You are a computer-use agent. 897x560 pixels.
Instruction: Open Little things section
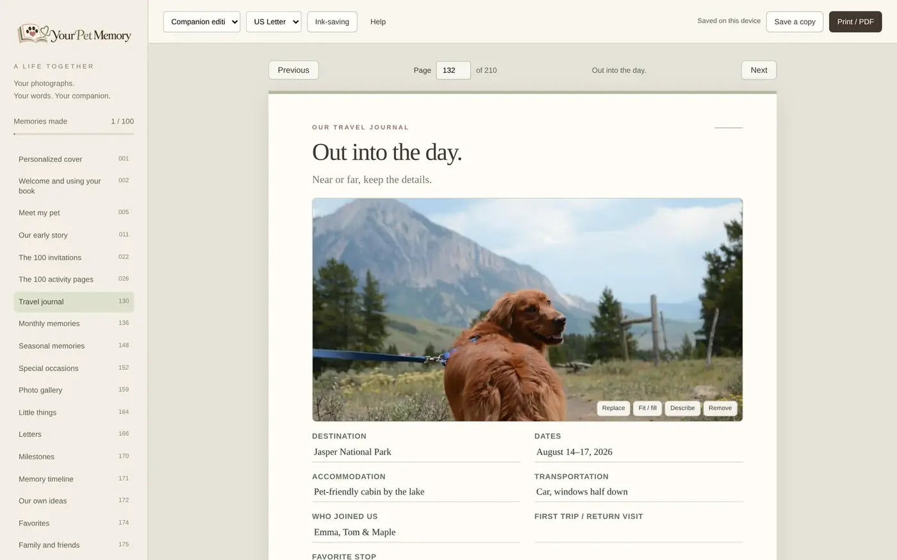pos(74,412)
